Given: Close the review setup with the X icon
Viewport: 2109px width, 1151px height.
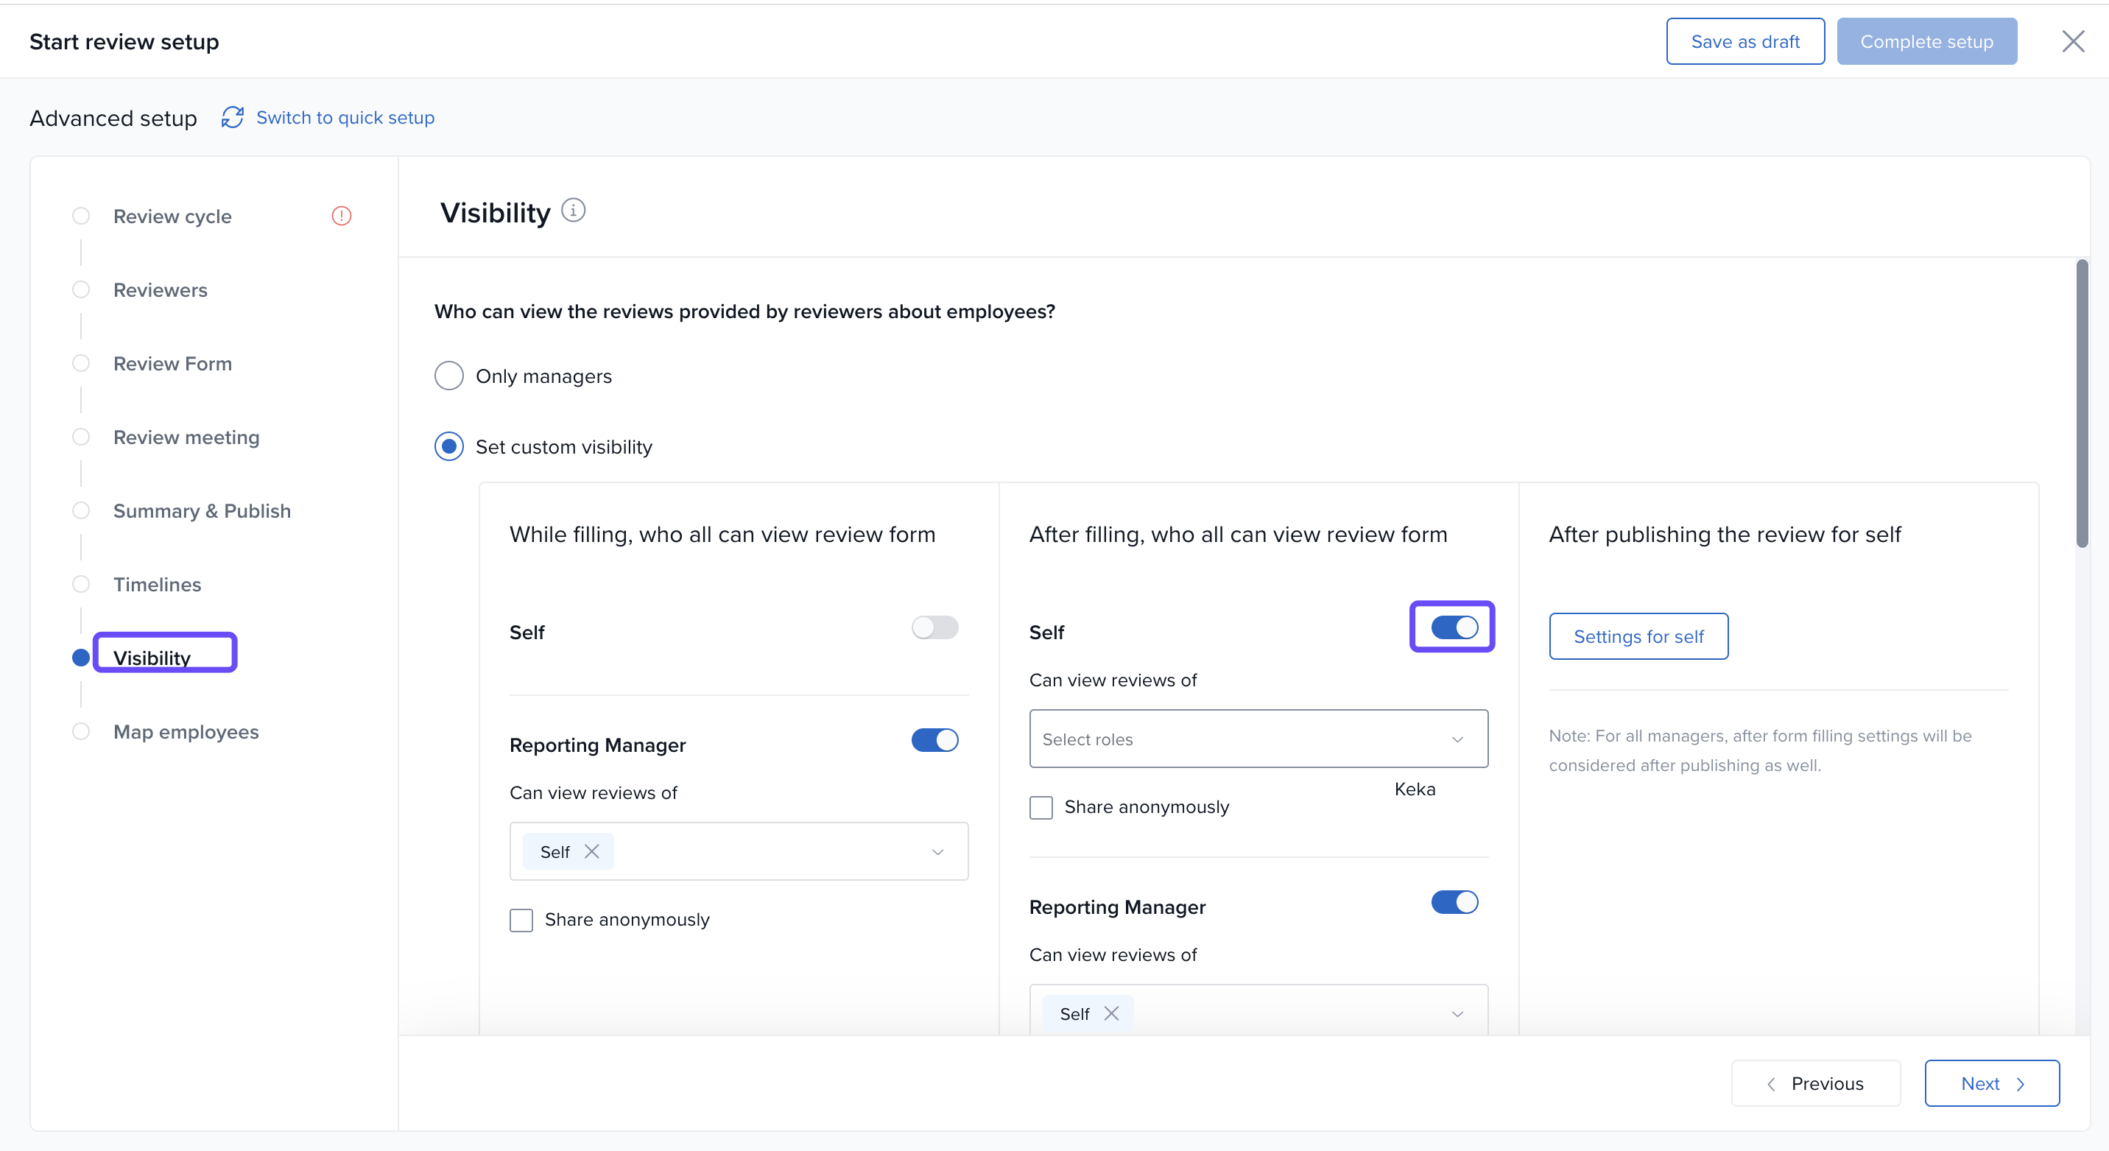Looking at the screenshot, I should [2073, 42].
